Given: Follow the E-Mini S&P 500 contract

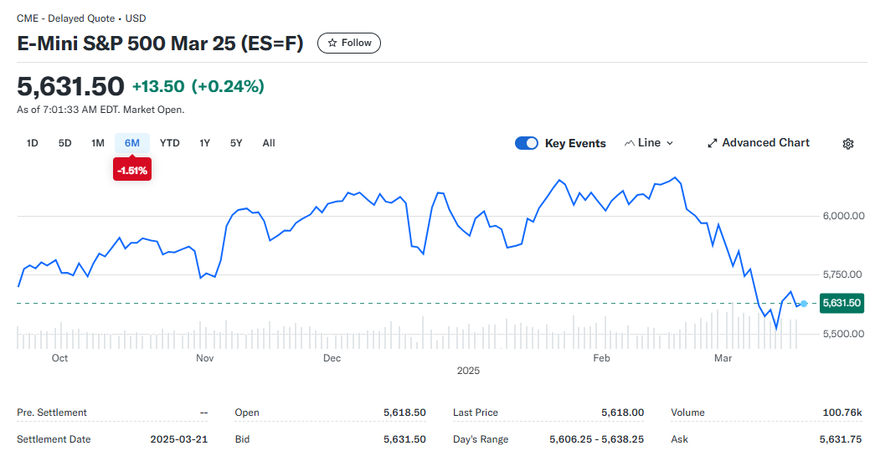Looking at the screenshot, I should [349, 43].
